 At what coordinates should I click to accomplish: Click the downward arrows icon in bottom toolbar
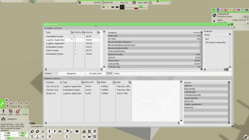[84, 136]
